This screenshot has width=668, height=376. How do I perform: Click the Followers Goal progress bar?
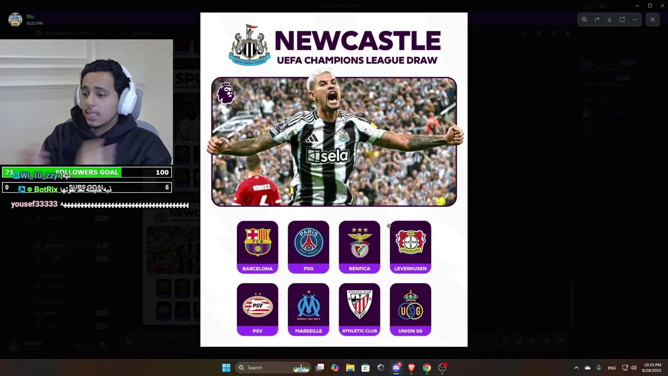87,172
